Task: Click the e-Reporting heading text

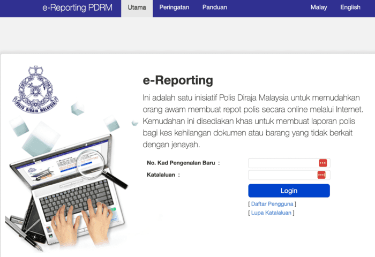Action: click(x=178, y=80)
